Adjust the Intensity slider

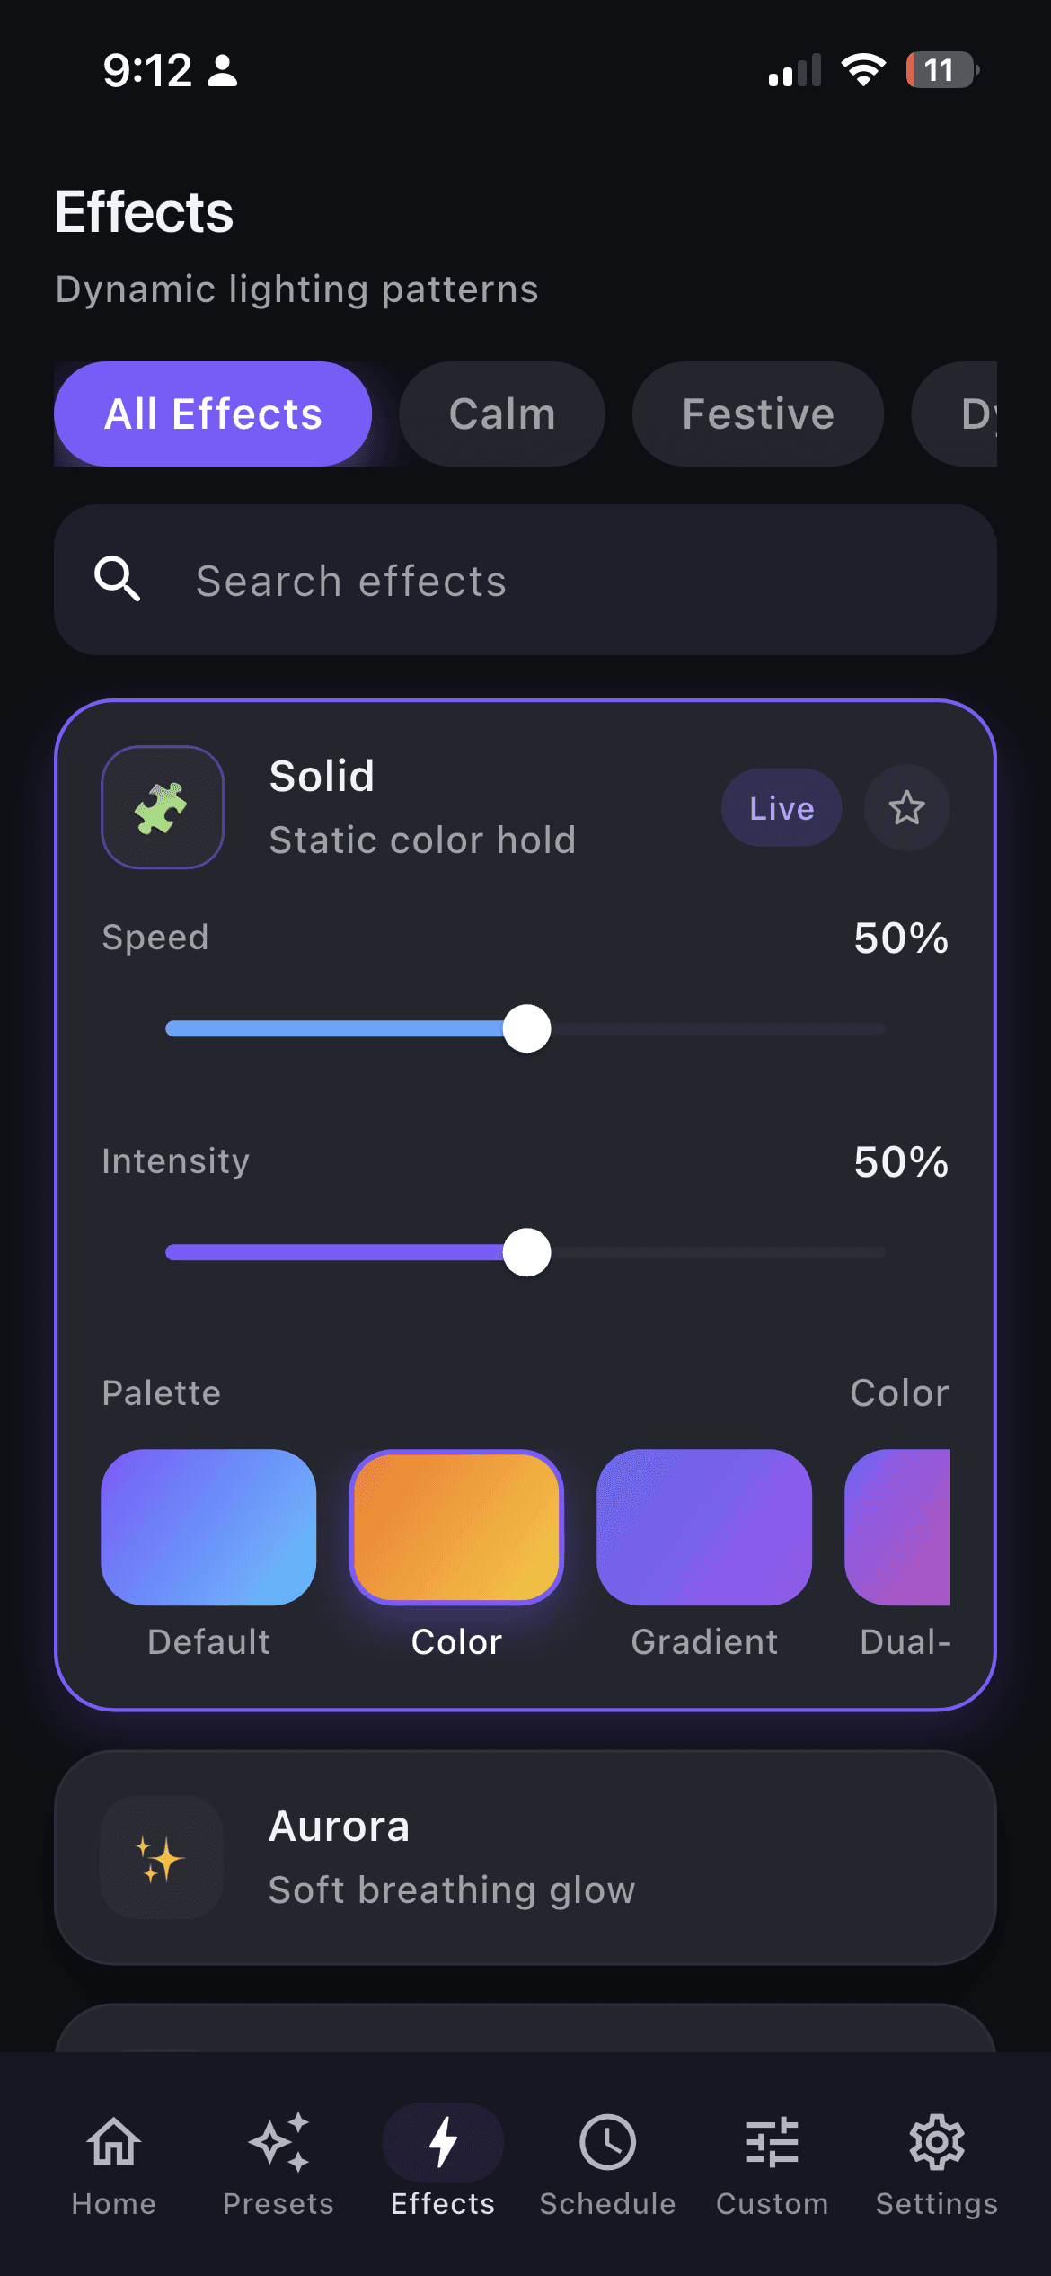[528, 1252]
